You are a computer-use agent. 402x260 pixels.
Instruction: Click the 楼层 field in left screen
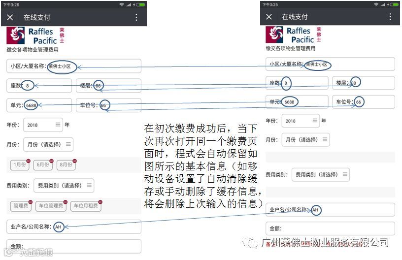109,86
